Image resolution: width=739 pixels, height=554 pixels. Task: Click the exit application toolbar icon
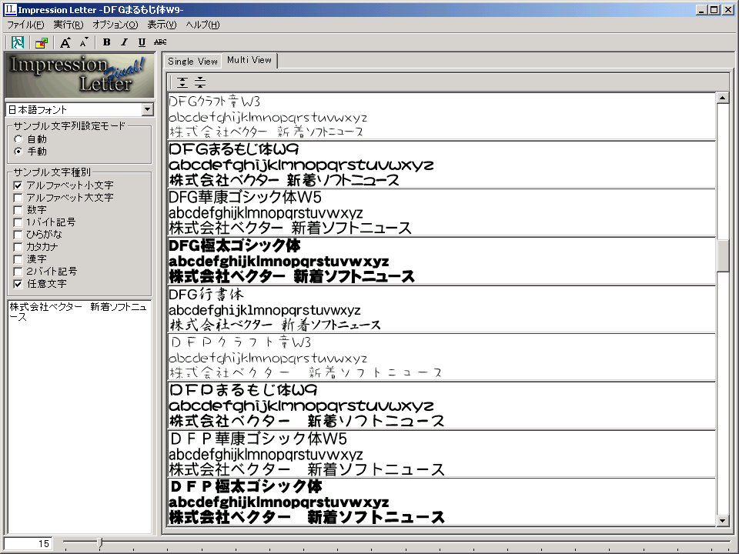click(x=18, y=42)
